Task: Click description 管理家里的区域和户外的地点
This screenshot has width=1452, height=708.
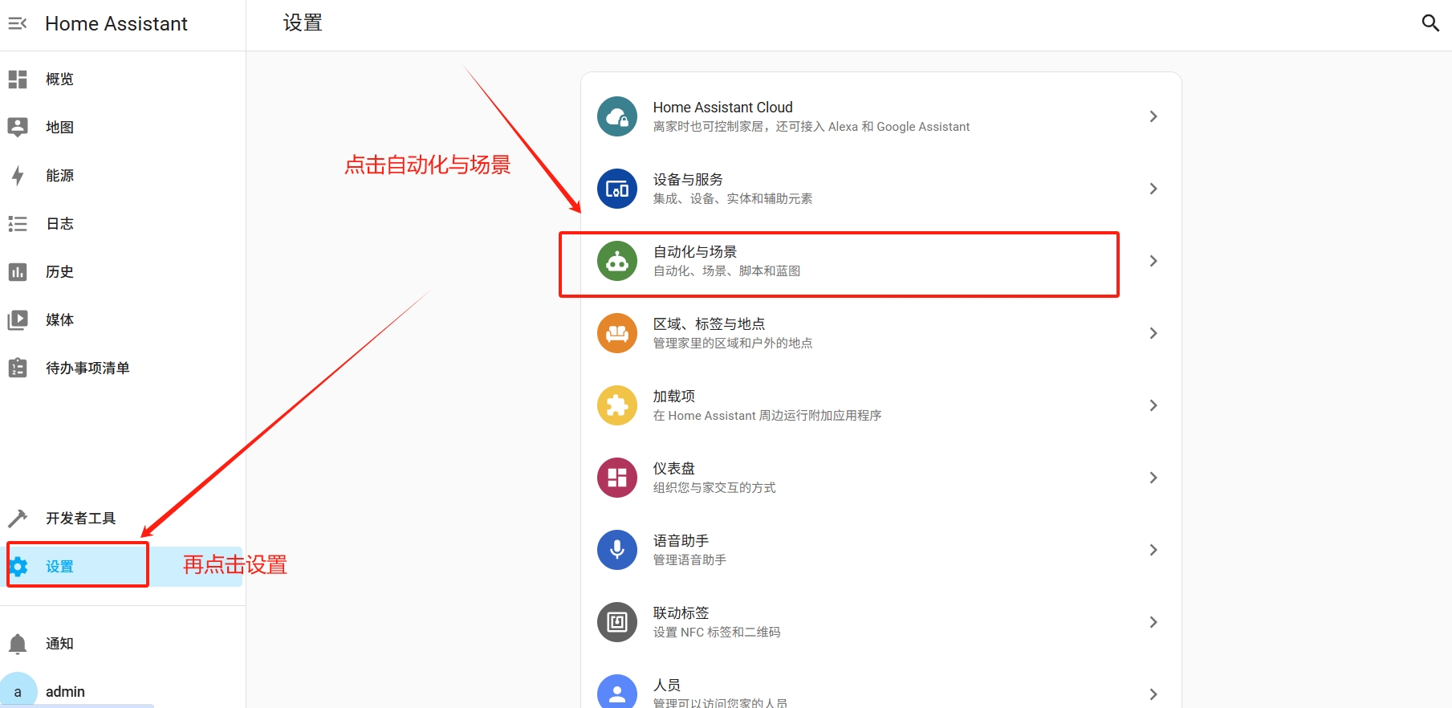Action: [733, 343]
